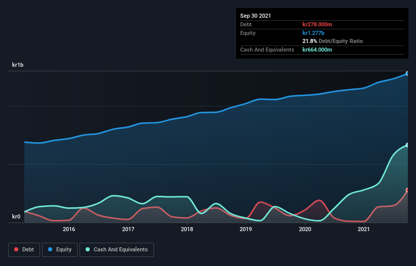The width and height of the screenshot is (416, 266).
Task: Click the kr278.000m debt value
Action: point(317,24)
